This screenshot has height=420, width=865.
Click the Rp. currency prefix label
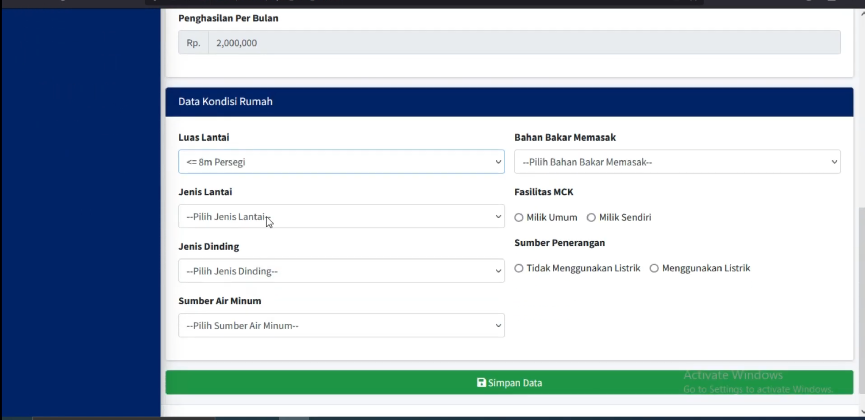pos(194,43)
